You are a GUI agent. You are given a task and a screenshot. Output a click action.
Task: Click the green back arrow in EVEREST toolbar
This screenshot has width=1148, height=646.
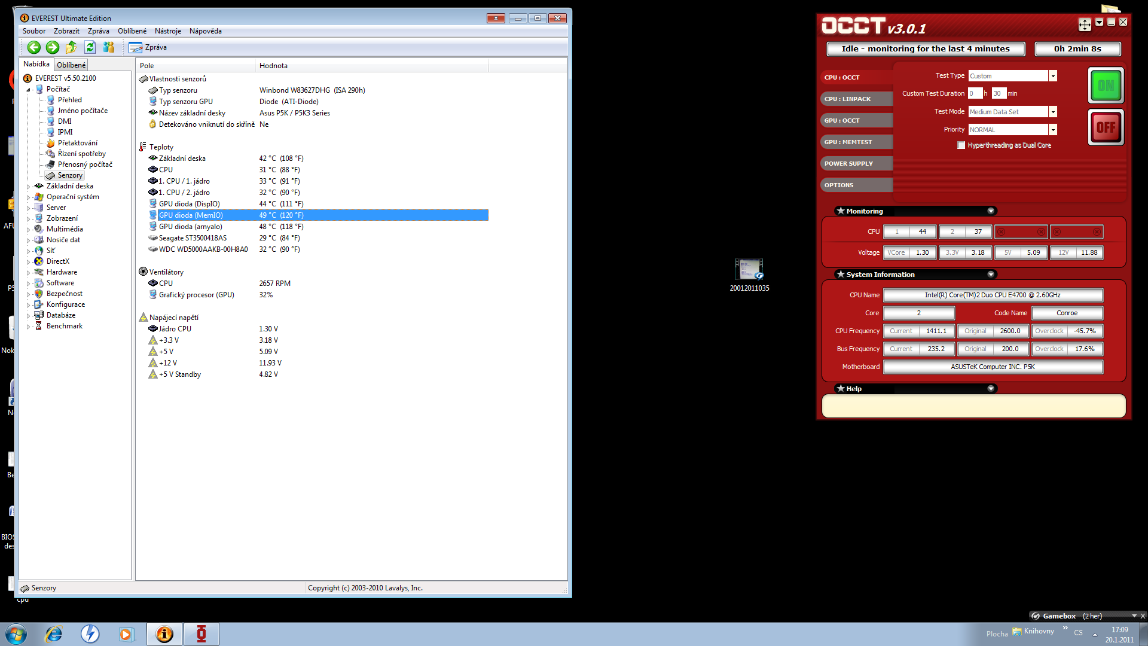(34, 47)
